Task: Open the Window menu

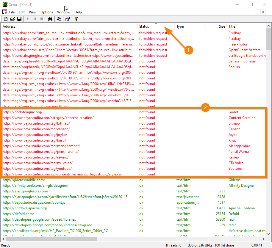Action: click(x=64, y=12)
